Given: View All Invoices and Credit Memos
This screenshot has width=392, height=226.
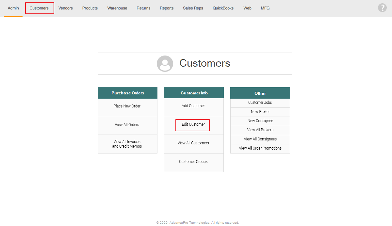Looking at the screenshot, I should [127, 144].
